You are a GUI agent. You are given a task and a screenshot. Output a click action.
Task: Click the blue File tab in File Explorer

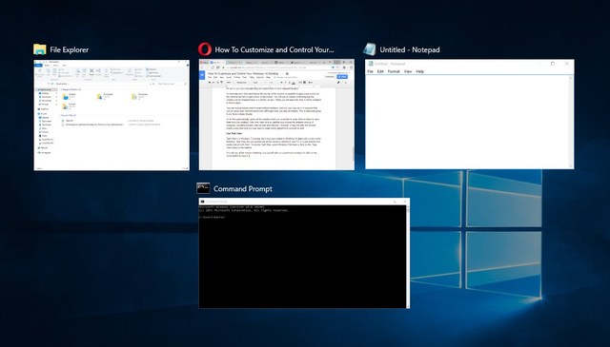pyautogui.click(x=38, y=66)
